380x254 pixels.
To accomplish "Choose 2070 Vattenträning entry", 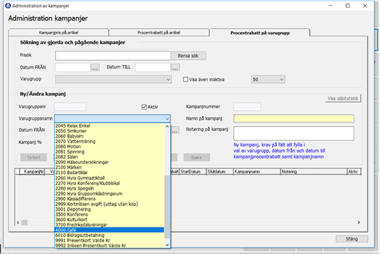I will [x=109, y=141].
